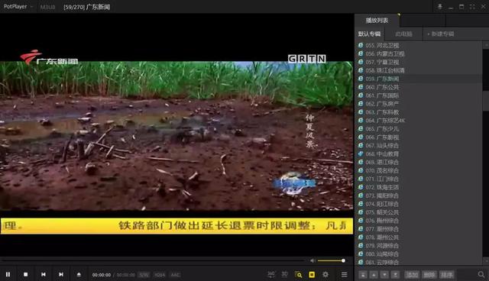
Task: Toggle the 360 degree video mode
Action: coord(271,274)
